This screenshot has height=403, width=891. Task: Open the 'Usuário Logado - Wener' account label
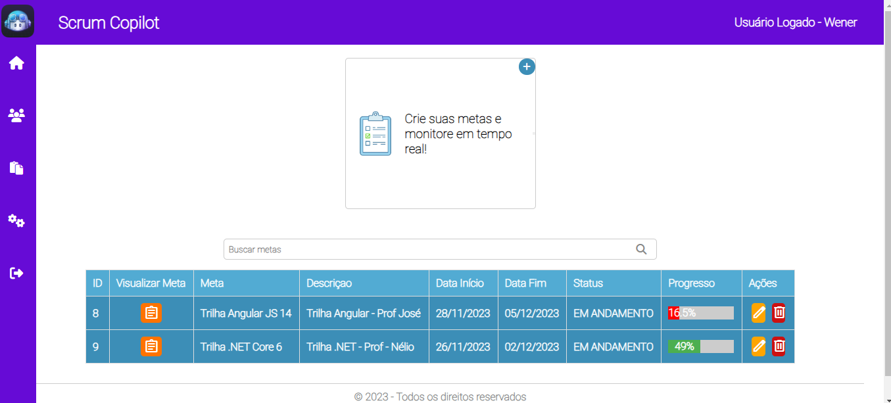click(796, 22)
